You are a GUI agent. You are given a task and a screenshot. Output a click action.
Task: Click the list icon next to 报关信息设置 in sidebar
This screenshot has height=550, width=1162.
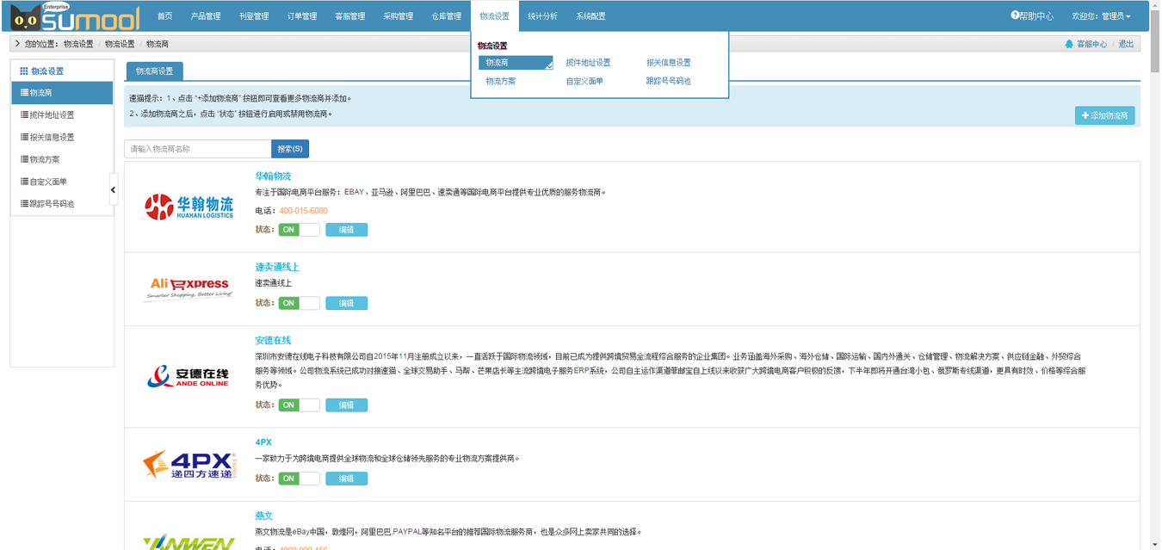[x=24, y=137]
